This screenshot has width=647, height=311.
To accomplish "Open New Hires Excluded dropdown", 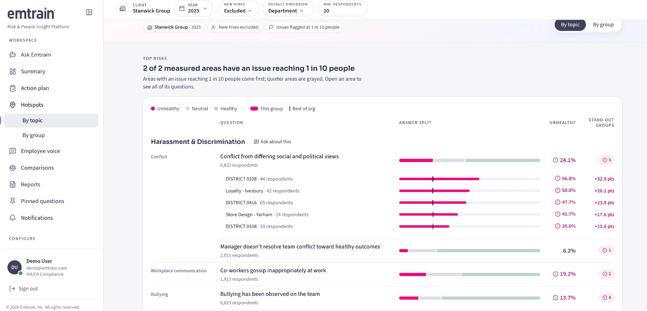I will click(x=239, y=8).
